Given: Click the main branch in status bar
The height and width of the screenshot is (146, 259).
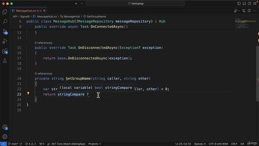Looking at the screenshot, I should 13,144.
